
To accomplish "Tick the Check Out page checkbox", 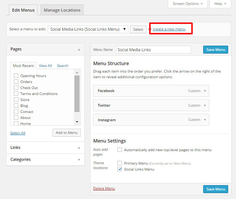I will (x=16, y=88).
